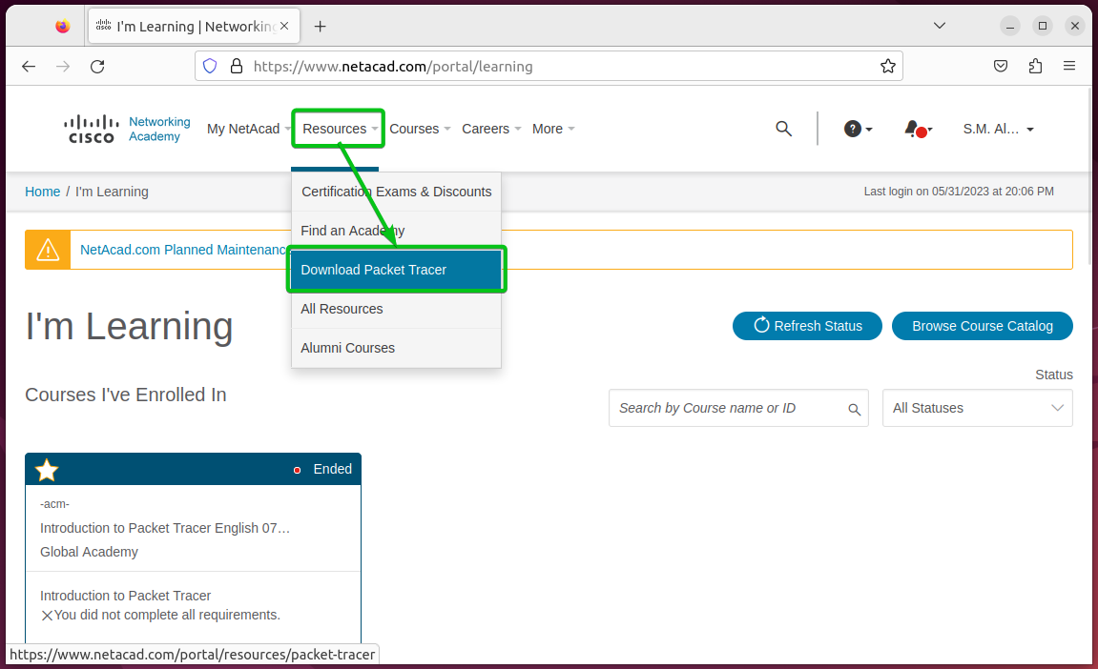
Task: Show the list of all tabs
Action: click(x=939, y=26)
